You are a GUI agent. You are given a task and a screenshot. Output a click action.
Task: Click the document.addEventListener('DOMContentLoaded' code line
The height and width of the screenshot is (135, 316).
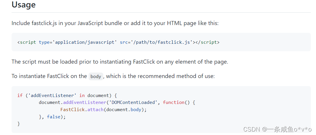tap(117, 102)
